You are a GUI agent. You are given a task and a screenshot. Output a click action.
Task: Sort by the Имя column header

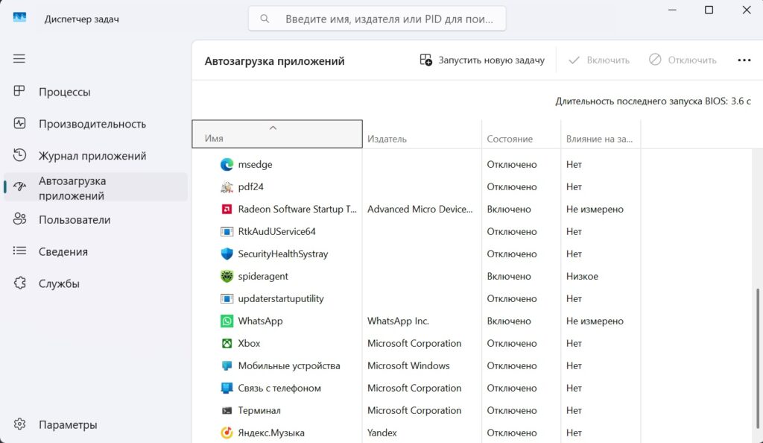click(x=277, y=134)
